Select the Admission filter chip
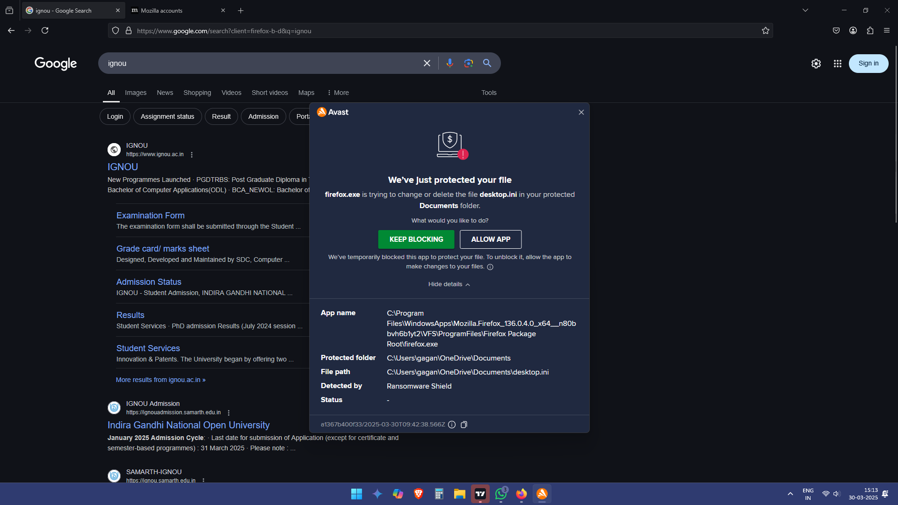 [263, 116]
